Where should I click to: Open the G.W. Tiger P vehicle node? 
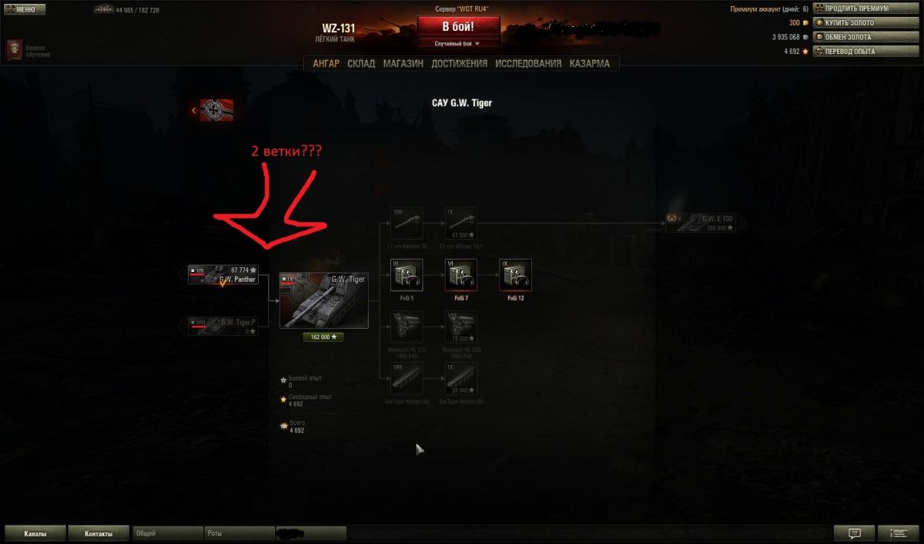(223, 326)
